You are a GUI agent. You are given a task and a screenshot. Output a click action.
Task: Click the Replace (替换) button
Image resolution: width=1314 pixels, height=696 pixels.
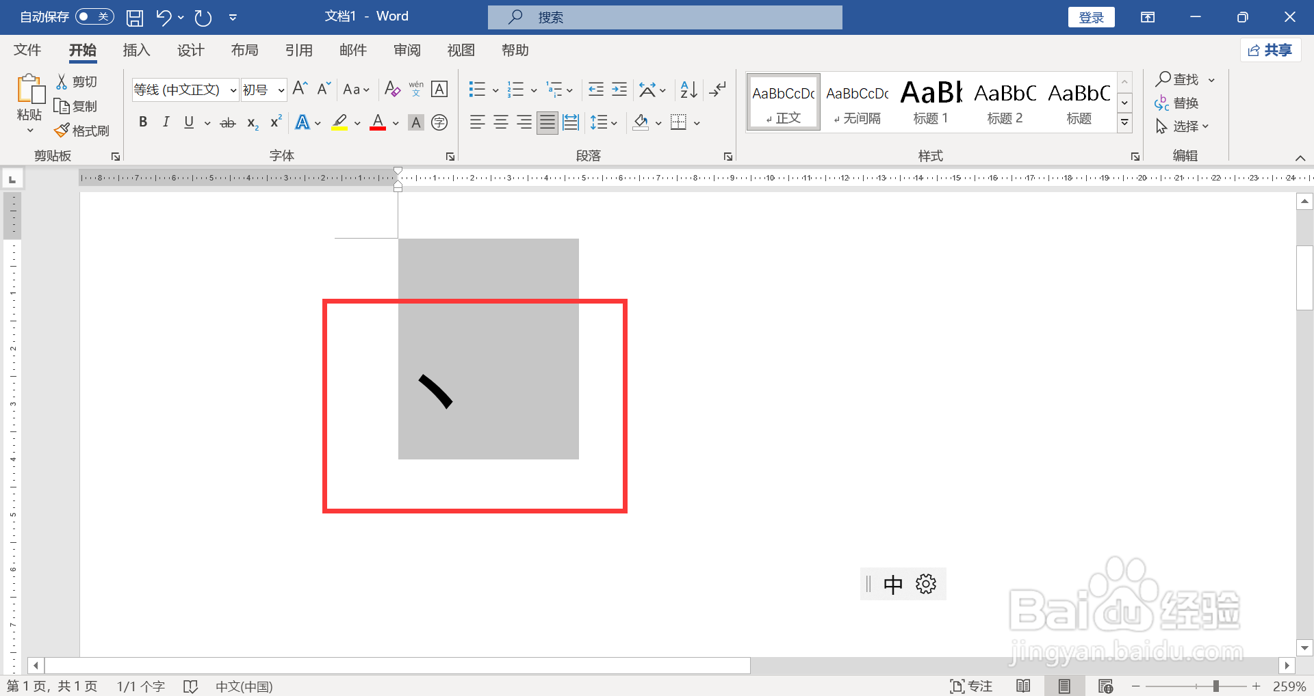(1176, 103)
